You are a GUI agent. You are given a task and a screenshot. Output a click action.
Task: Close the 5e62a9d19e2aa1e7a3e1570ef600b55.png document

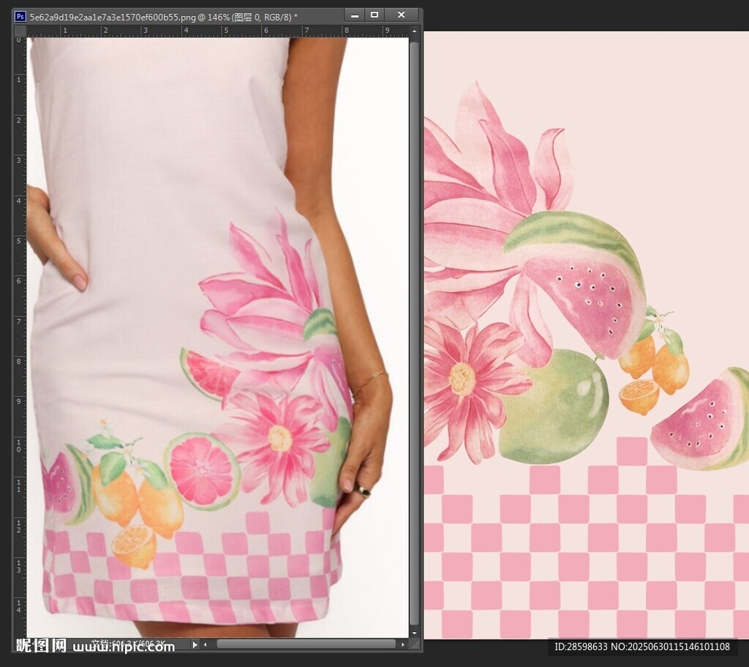click(x=401, y=15)
